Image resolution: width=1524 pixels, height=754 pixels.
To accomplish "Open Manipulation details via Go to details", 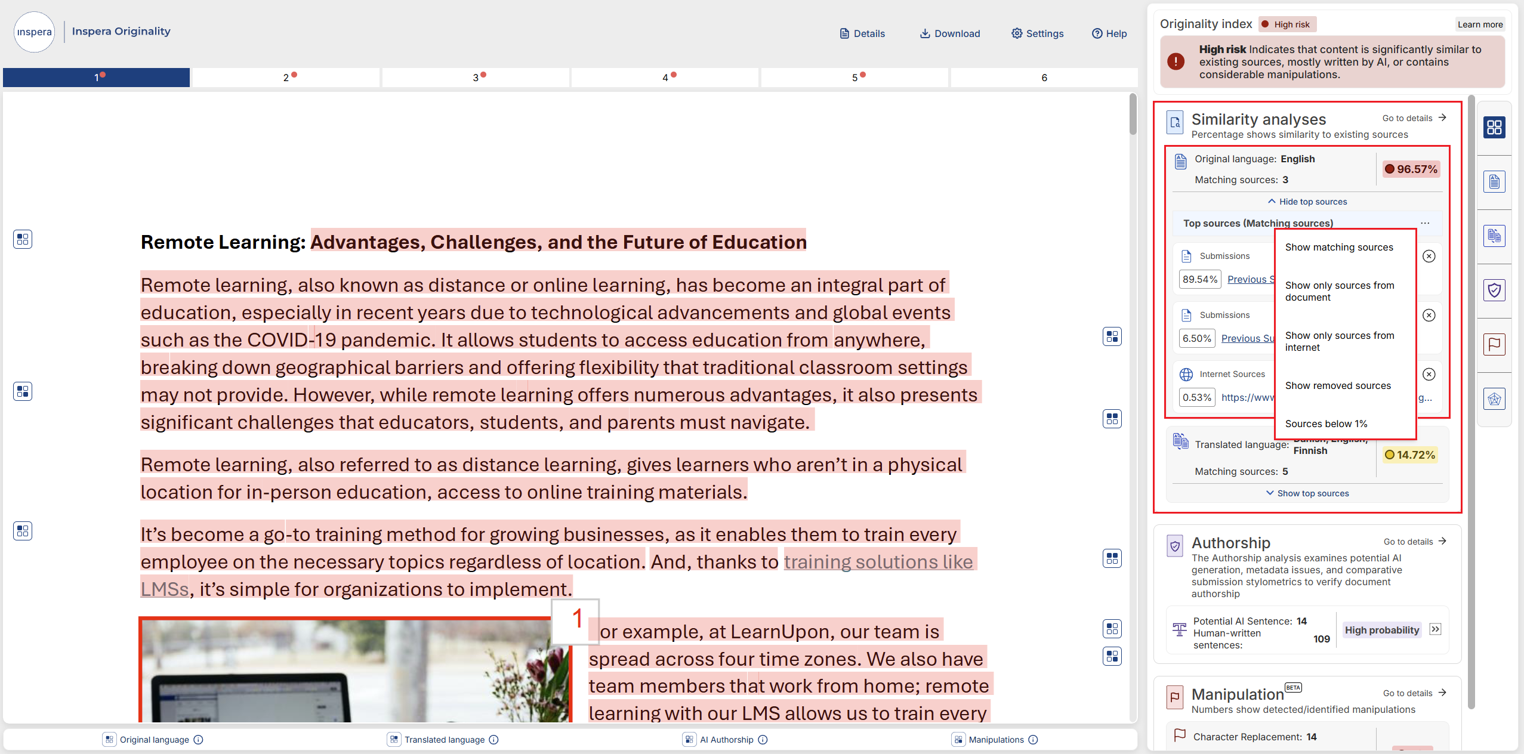I will [x=1415, y=693].
